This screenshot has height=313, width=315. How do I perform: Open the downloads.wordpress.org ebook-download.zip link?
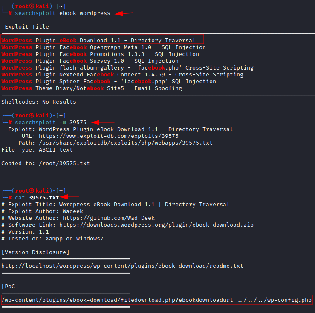pos(156,225)
